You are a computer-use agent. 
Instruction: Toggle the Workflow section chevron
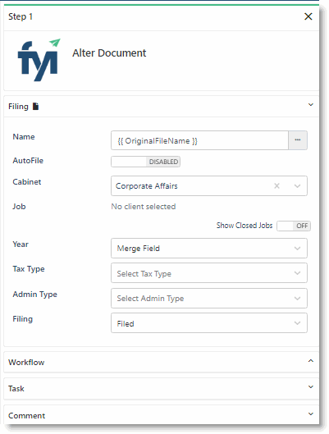point(311,361)
